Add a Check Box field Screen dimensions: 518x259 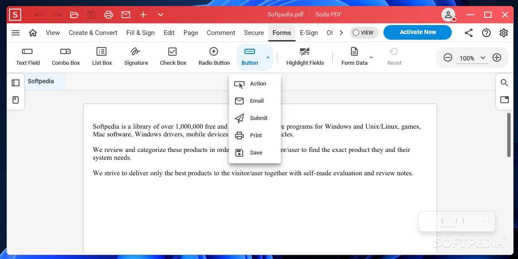click(173, 57)
